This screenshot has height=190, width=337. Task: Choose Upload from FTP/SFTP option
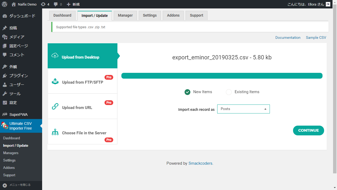point(82,81)
